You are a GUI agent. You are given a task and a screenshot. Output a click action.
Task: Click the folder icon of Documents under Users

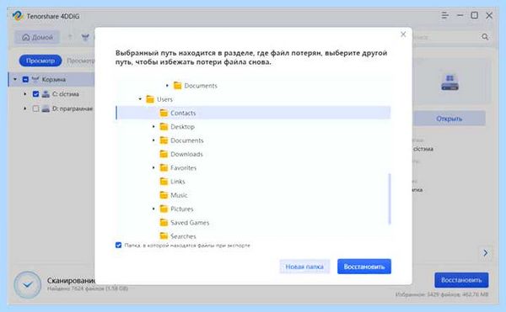(164, 140)
